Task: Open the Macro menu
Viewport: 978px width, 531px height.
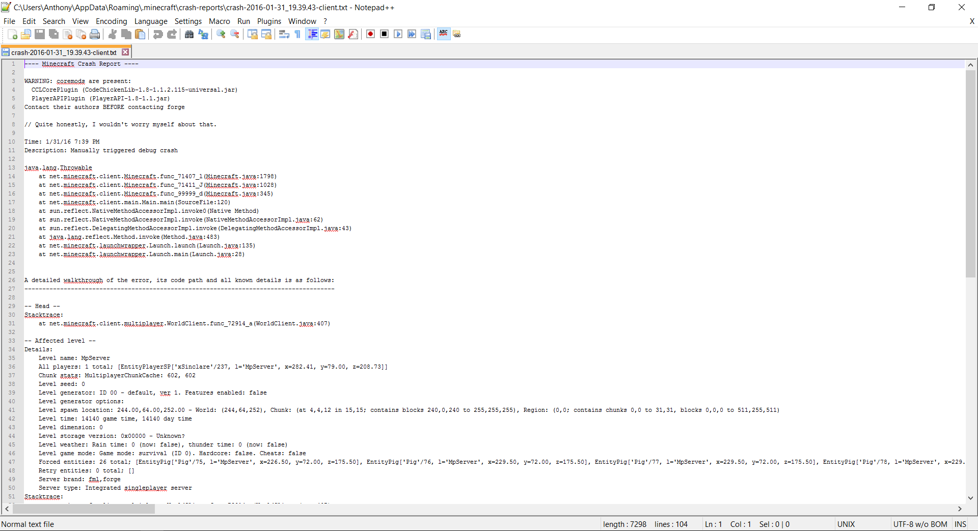Action: coord(220,21)
